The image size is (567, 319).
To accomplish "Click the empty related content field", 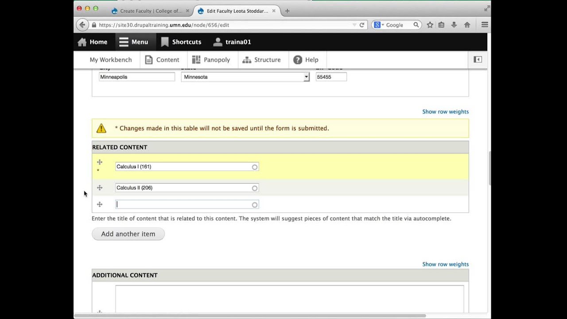I will 186,204.
